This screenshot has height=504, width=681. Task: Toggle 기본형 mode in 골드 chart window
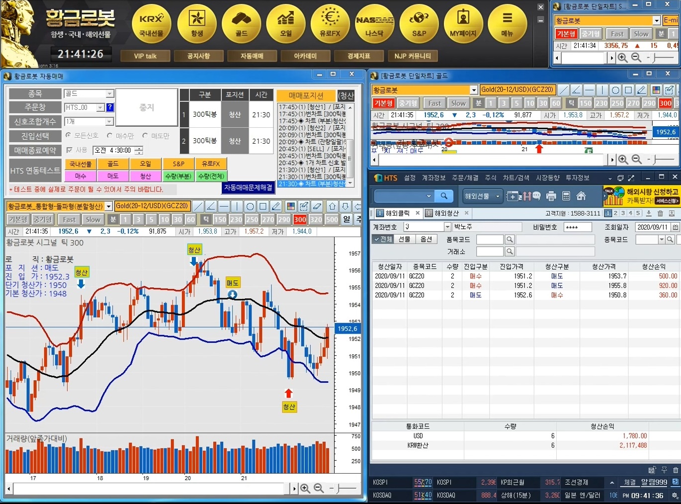(x=383, y=103)
